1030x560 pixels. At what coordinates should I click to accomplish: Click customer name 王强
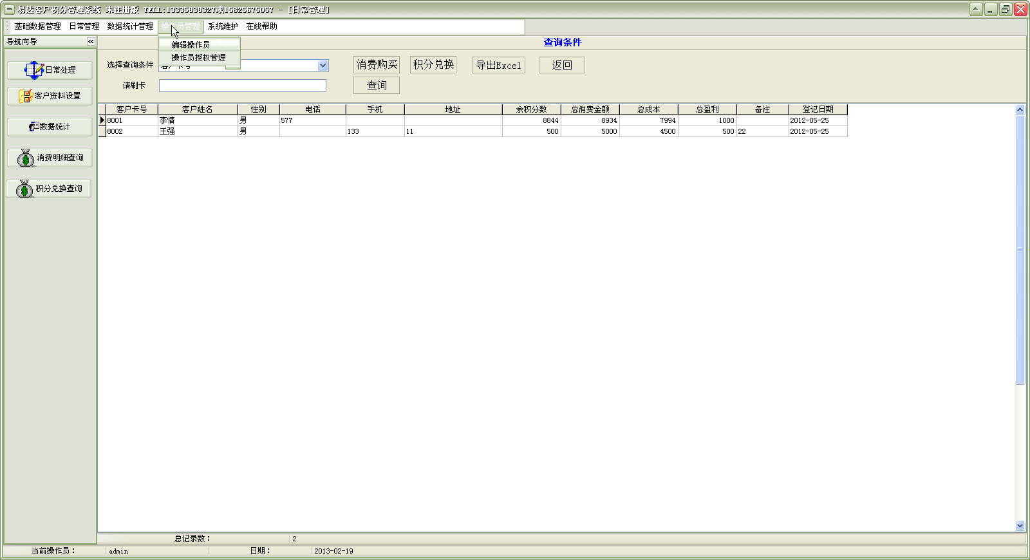tap(198, 131)
